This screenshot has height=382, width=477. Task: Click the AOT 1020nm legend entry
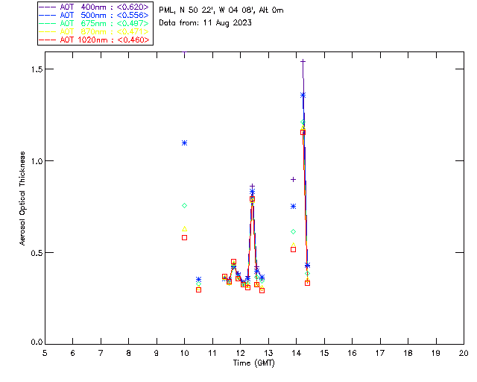coord(95,40)
